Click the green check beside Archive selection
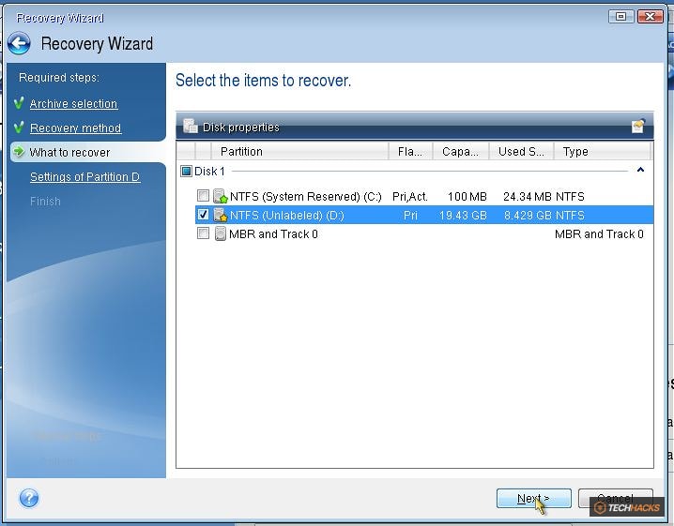674x526 pixels. click(19, 103)
